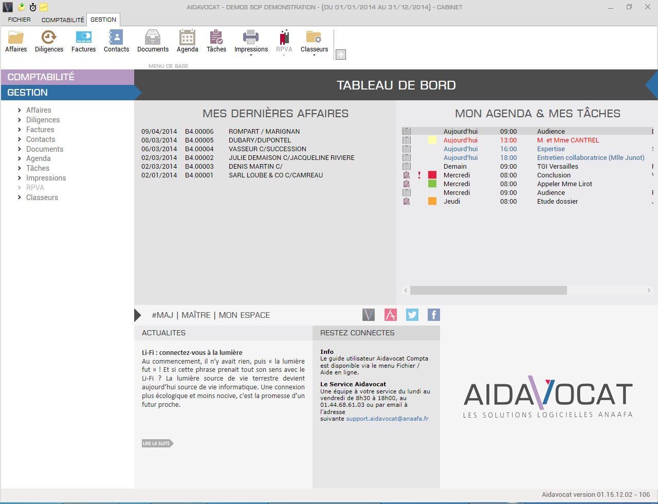Image resolution: width=658 pixels, height=504 pixels.
Task: Open the Factures toolbar icon
Action: 83,37
